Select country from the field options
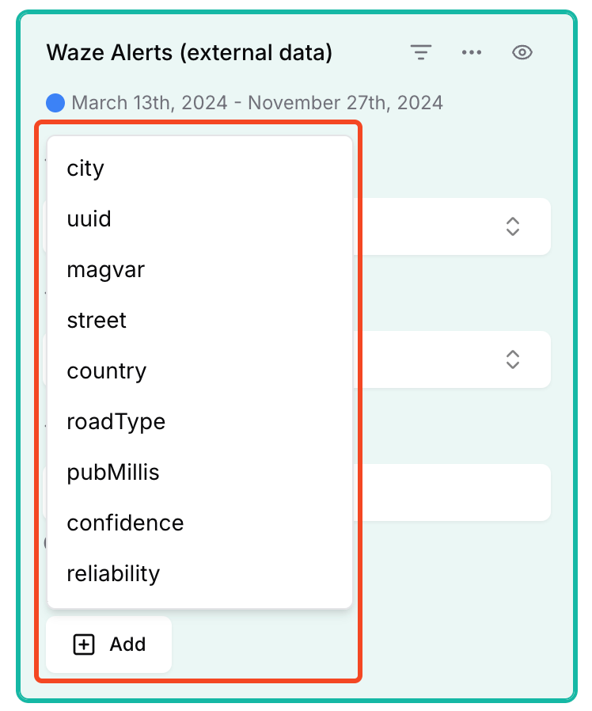 pyautogui.click(x=199, y=371)
